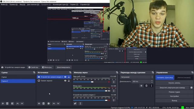Unmute the Звук раб. стола channel
Screen dimensions: 194x109
point(109,82)
